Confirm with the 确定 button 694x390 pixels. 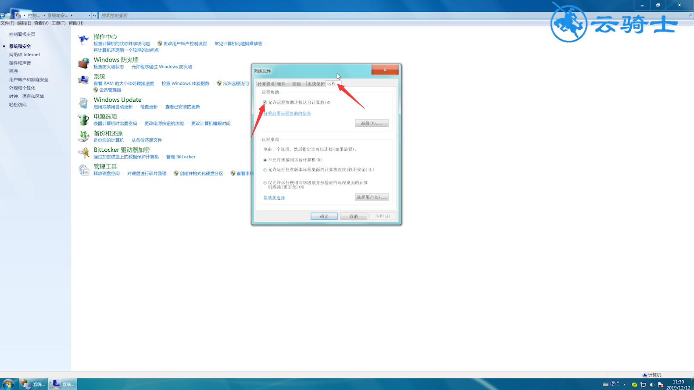(324, 216)
